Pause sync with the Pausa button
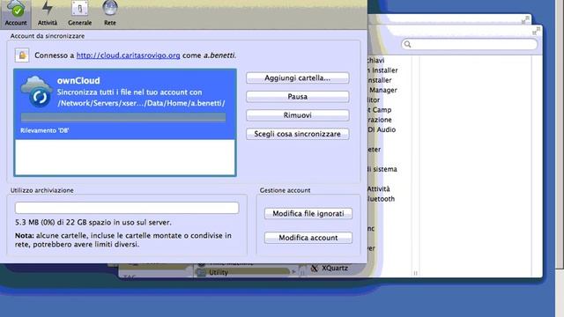564x317 pixels. [298, 97]
